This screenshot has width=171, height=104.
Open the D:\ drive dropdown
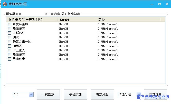(31, 95)
